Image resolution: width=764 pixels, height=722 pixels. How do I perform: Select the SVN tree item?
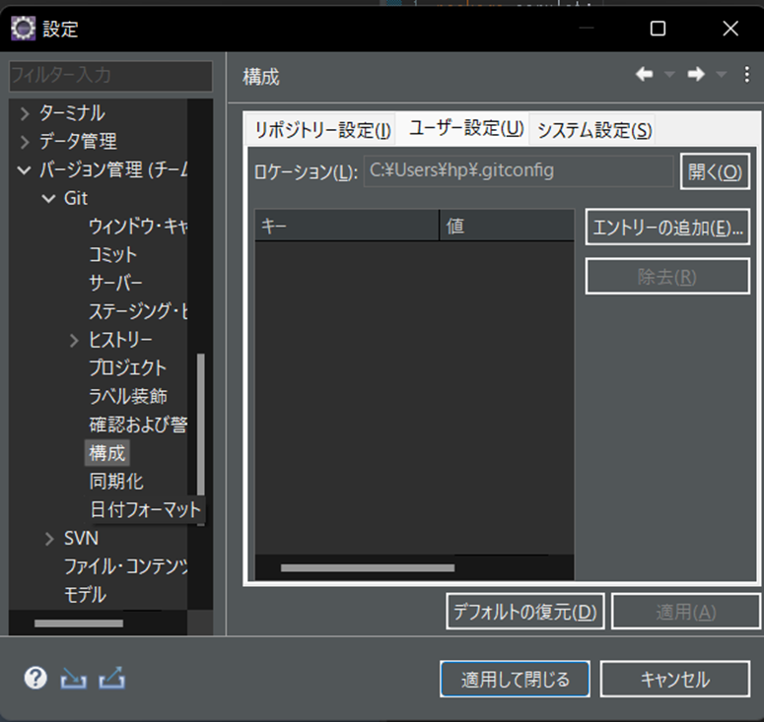[x=82, y=539]
